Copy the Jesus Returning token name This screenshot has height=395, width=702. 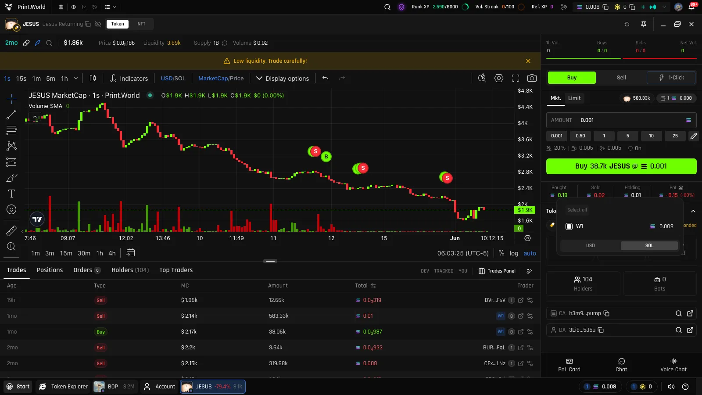[x=88, y=24]
